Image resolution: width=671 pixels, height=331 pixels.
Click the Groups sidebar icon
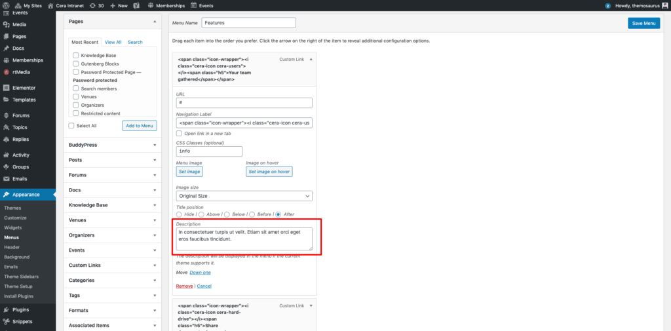pos(7,167)
